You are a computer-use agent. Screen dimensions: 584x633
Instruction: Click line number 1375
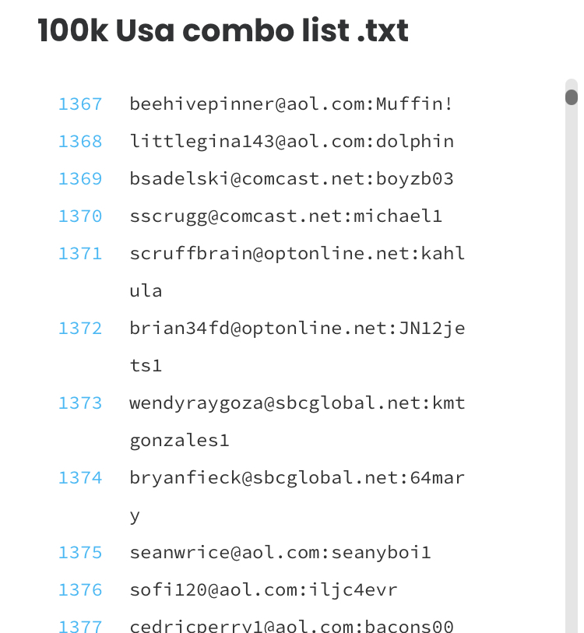click(80, 553)
